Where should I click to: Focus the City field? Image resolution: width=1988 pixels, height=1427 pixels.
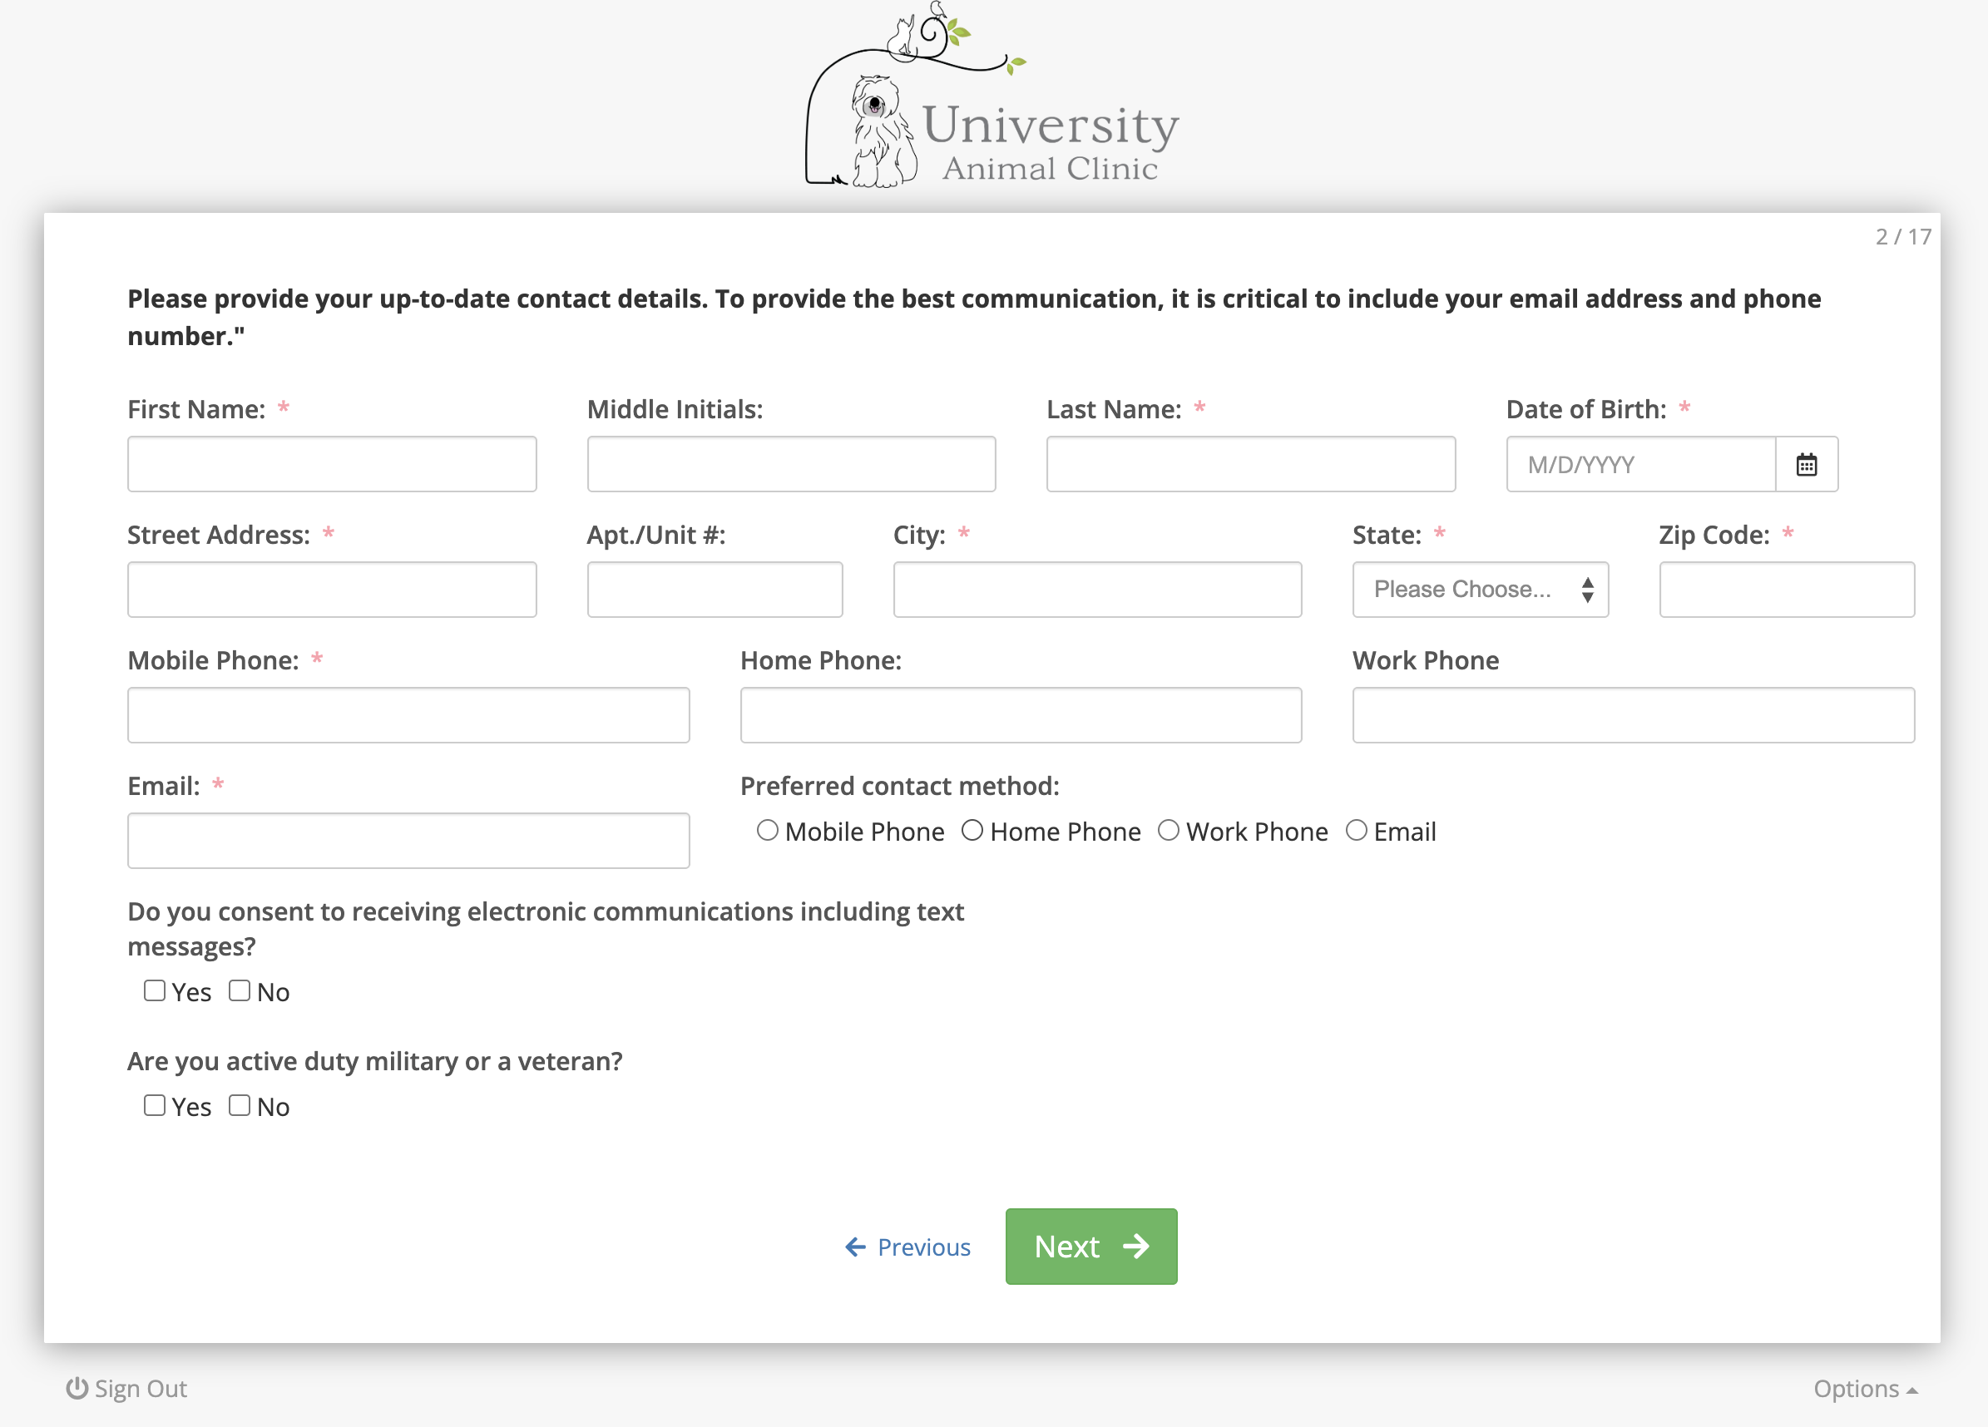point(1097,590)
